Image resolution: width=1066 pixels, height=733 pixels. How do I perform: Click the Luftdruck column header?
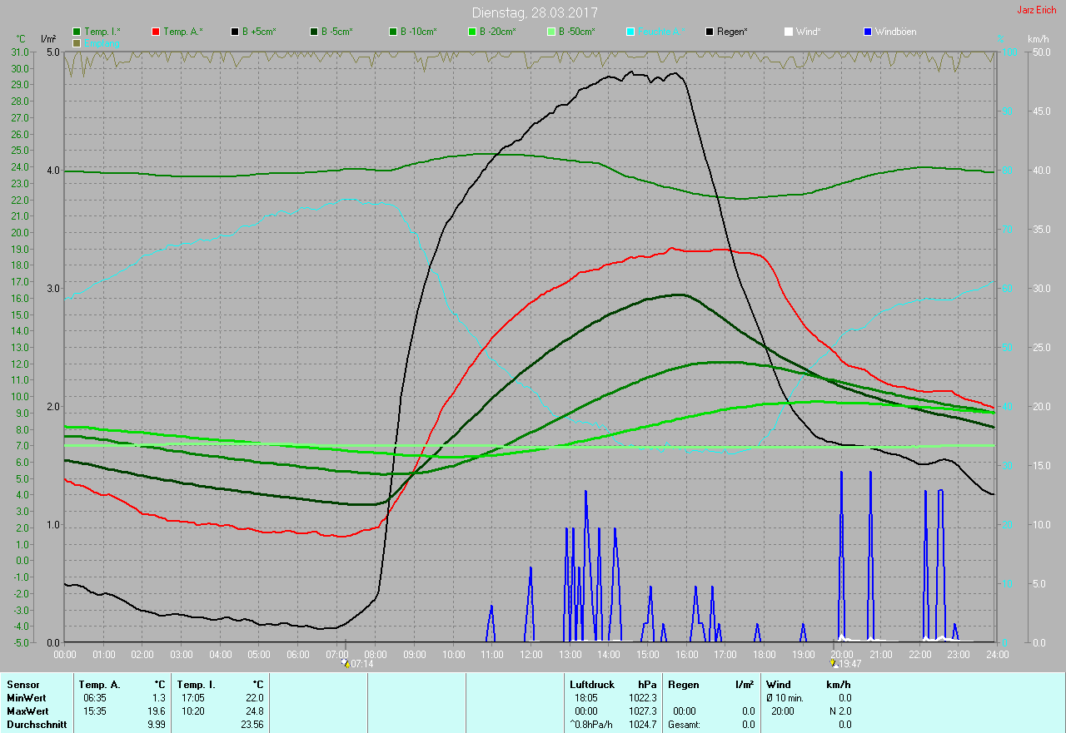(590, 685)
